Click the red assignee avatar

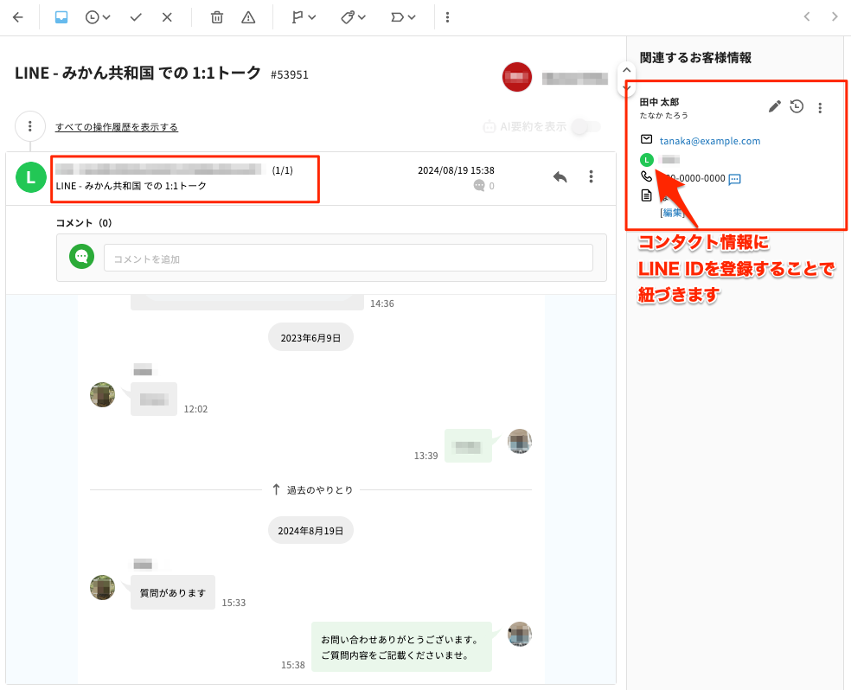click(x=516, y=77)
